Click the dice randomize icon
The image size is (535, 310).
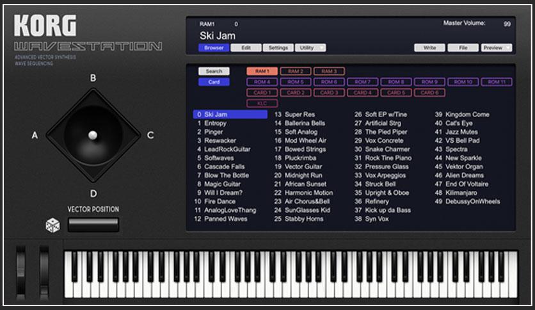pyautogui.click(x=53, y=225)
